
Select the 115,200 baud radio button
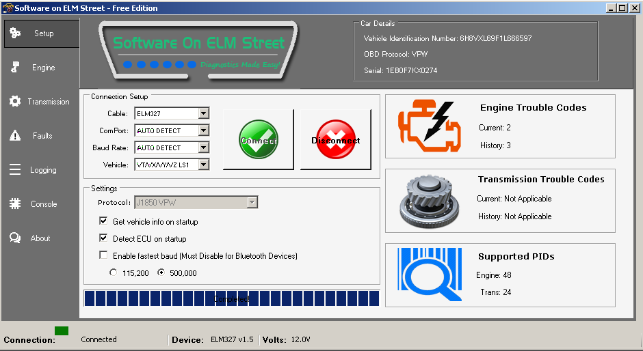click(x=113, y=272)
